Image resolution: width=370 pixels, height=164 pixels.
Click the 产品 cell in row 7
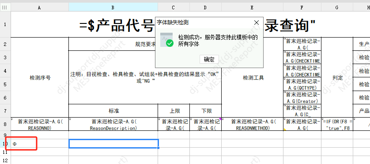(362, 111)
